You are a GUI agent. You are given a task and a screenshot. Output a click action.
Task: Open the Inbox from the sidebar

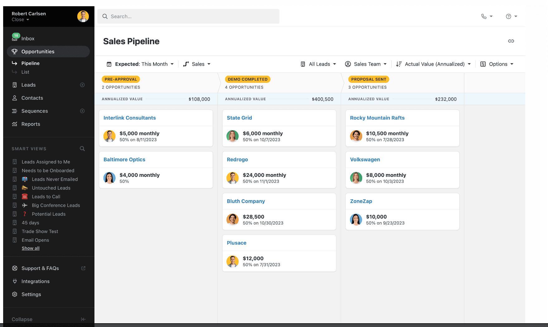pyautogui.click(x=27, y=38)
